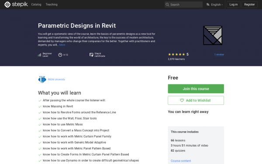The height and width of the screenshot is (164, 262).
Task: Click the Stepik certificate icon
Action: coord(91,55)
